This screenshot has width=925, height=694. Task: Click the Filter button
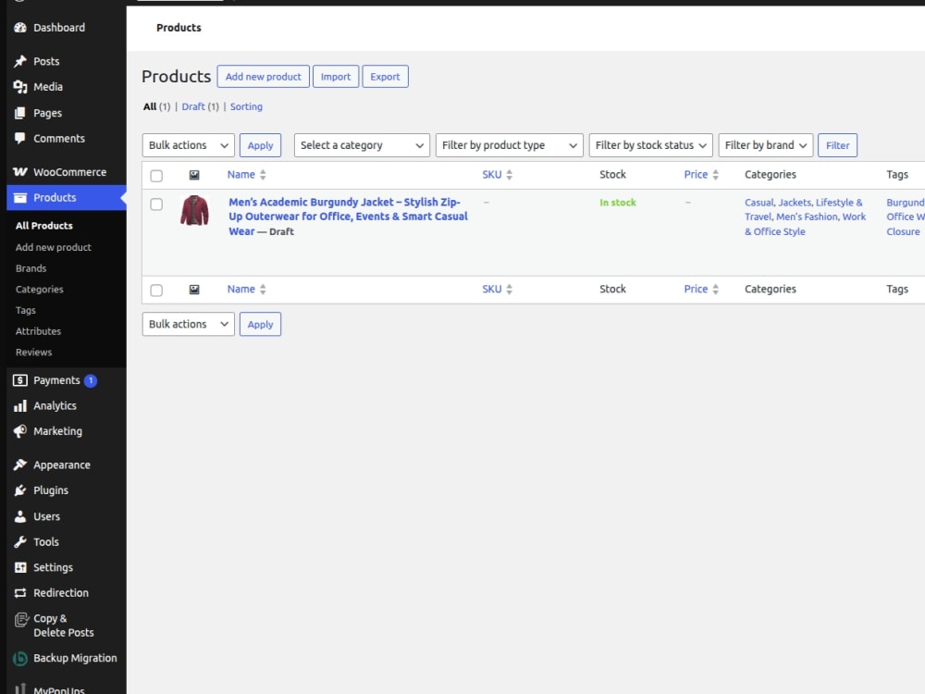[x=838, y=145]
